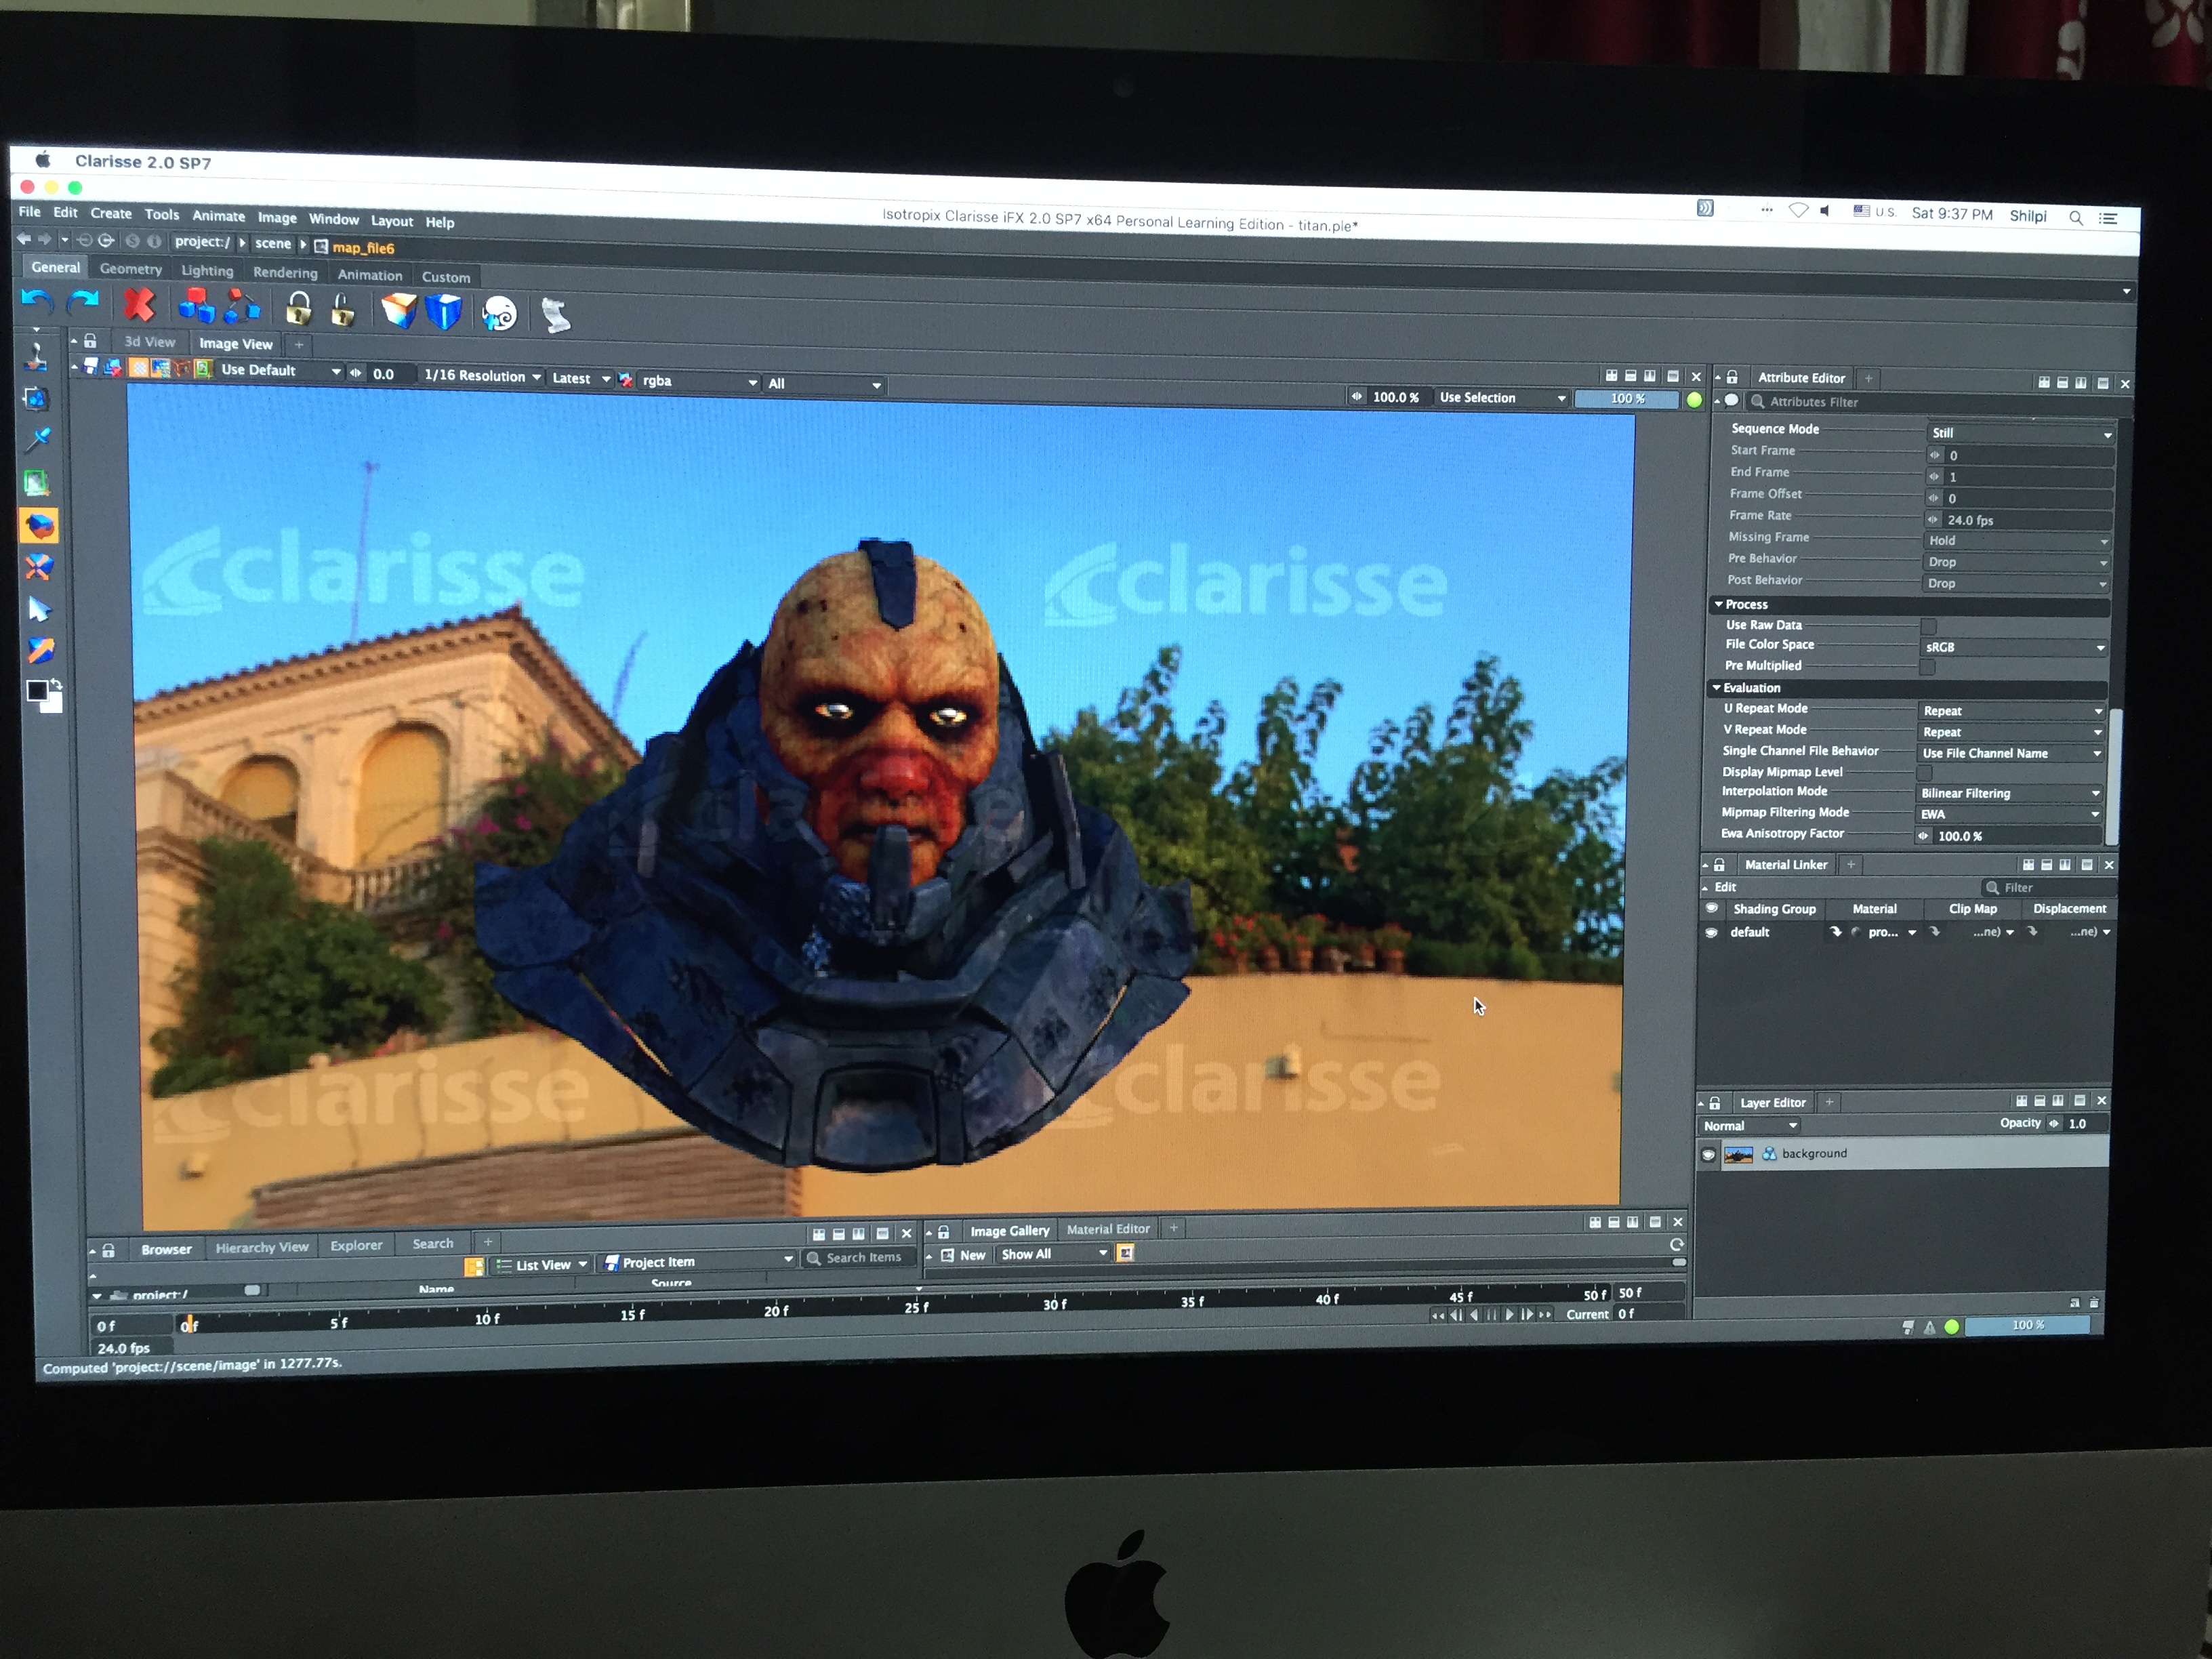Switch to the Hierarchy View tab
The height and width of the screenshot is (1659, 2212).
tap(262, 1247)
